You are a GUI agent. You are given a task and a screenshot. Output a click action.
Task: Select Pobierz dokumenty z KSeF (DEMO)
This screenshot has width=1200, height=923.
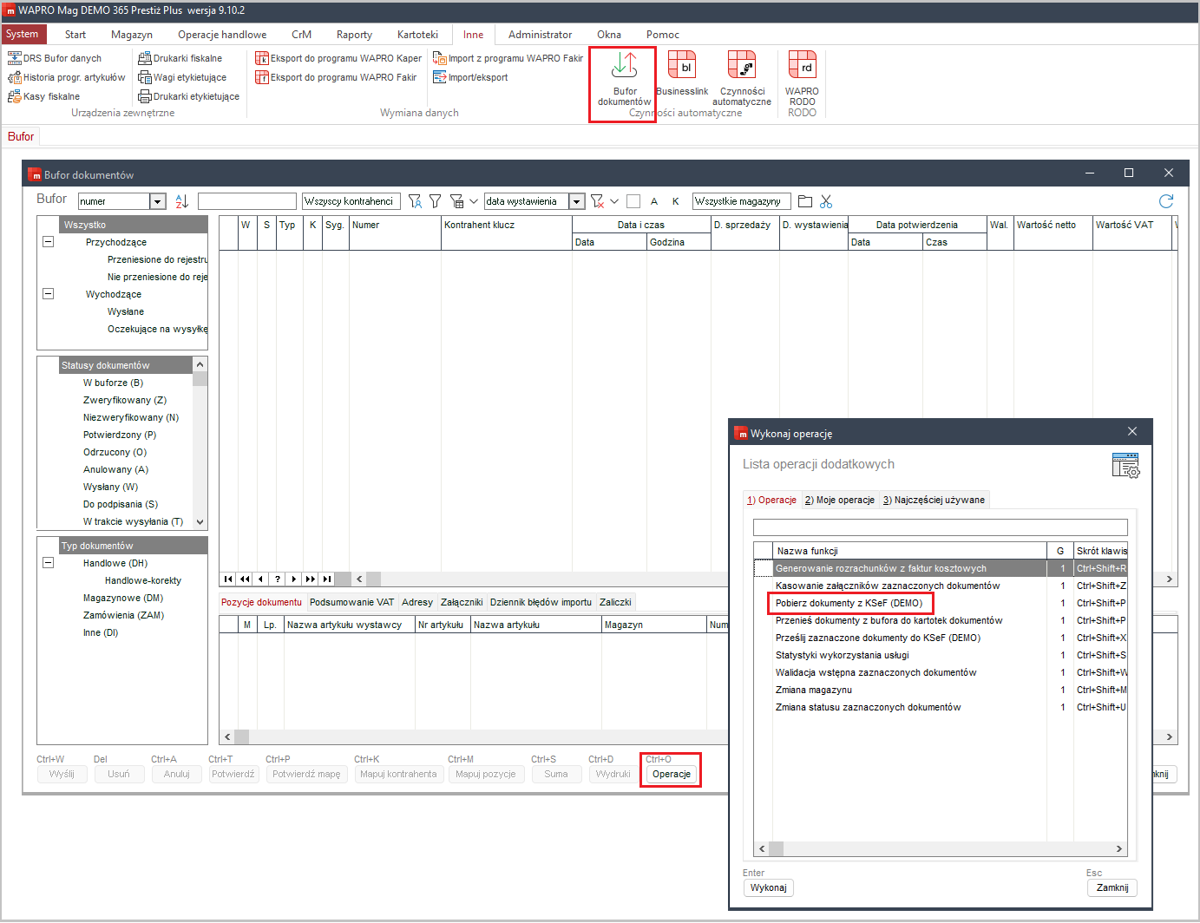tap(849, 603)
